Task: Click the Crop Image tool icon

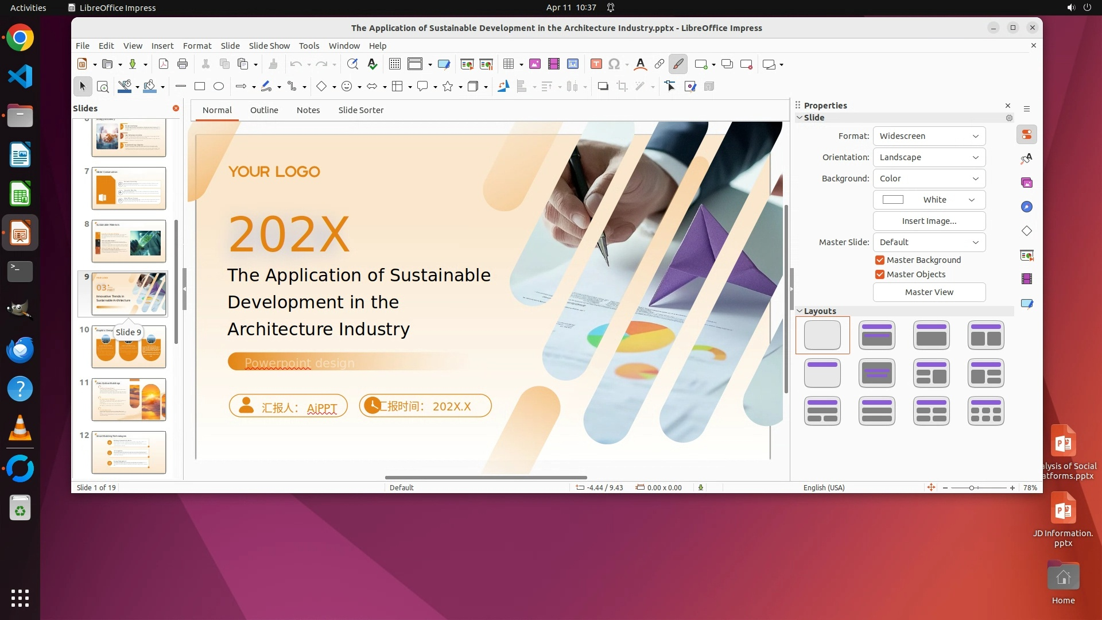Action: tap(622, 87)
